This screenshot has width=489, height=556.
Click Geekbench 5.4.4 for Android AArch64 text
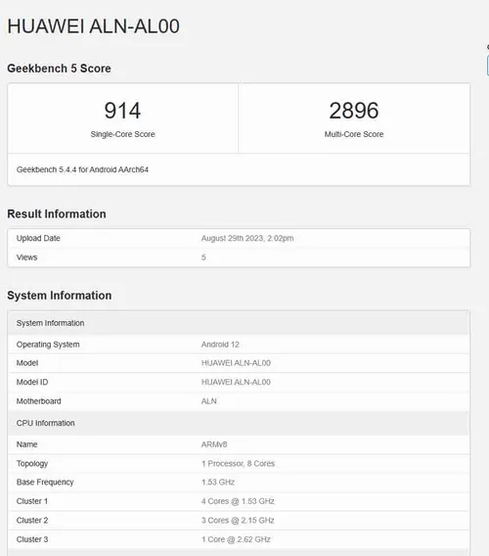(x=82, y=169)
